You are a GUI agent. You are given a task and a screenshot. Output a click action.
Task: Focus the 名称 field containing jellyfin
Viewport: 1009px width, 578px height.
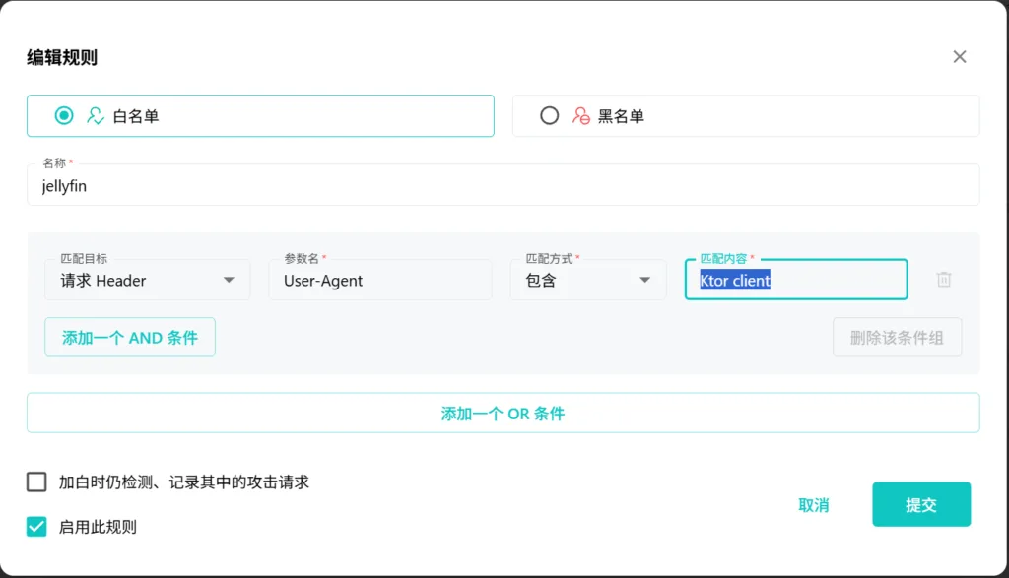[503, 186]
